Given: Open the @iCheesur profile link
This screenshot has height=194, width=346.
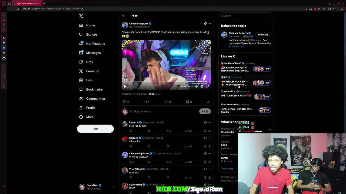Looking at the screenshot, I should [255, 40].
